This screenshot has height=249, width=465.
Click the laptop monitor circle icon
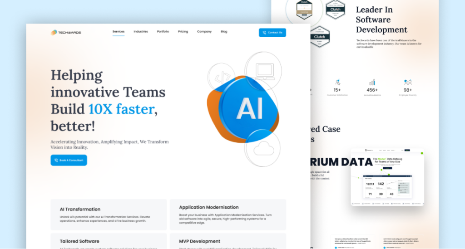(263, 70)
